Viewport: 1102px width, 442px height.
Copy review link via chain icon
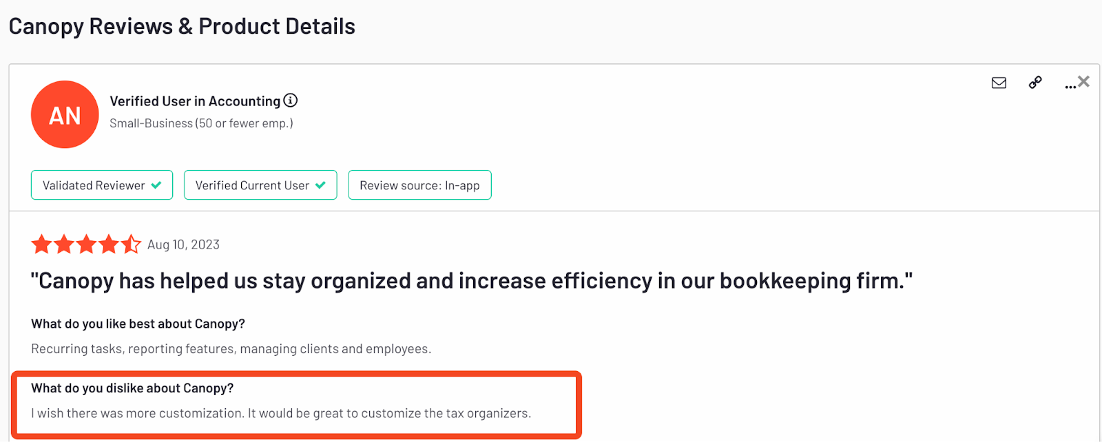pos(1035,83)
